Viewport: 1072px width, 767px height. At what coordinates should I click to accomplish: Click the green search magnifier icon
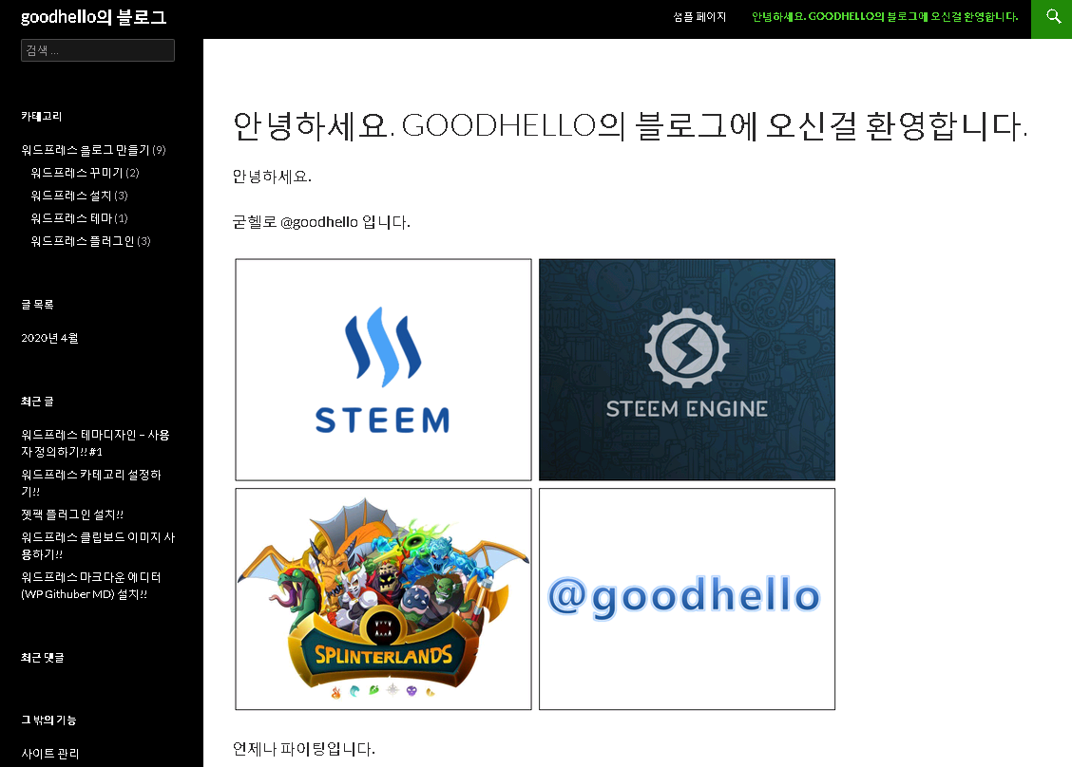pos(1051,19)
